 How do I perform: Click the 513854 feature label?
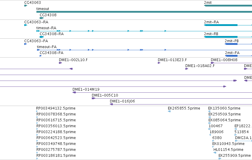[242, 132]
